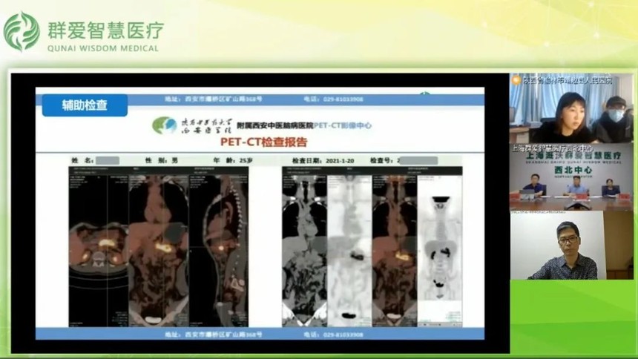638x359 pixels.
Task: Click the 西北中心 banner text
Action: pyautogui.click(x=573, y=170)
